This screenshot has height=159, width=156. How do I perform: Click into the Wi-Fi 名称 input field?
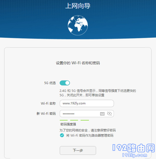pos(87,103)
